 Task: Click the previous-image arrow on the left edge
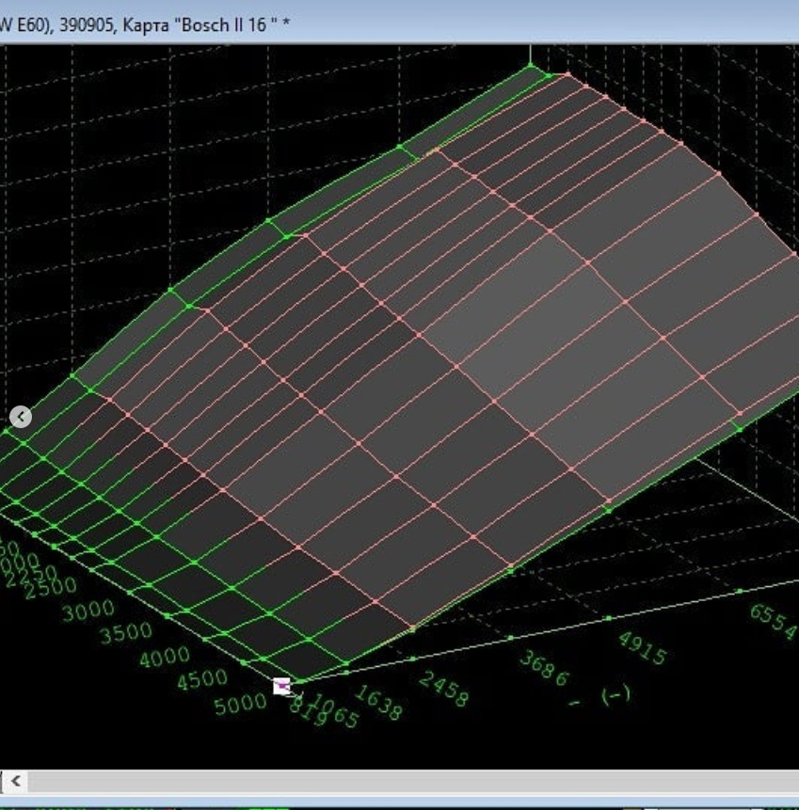tap(21, 417)
